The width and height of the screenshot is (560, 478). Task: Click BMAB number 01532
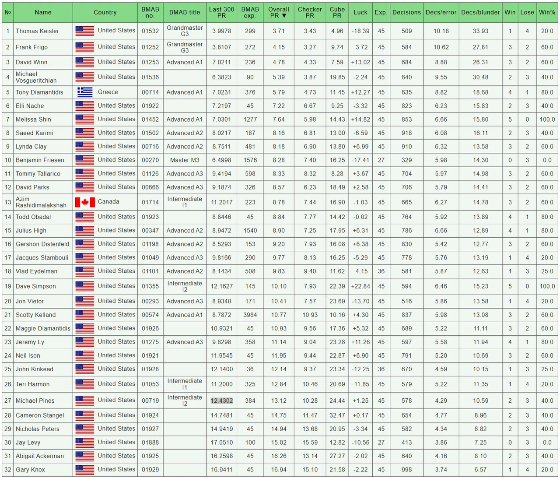pos(150,31)
